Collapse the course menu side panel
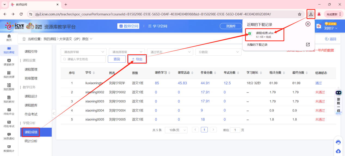Viewport: 345px width, 156px height. [54, 113]
